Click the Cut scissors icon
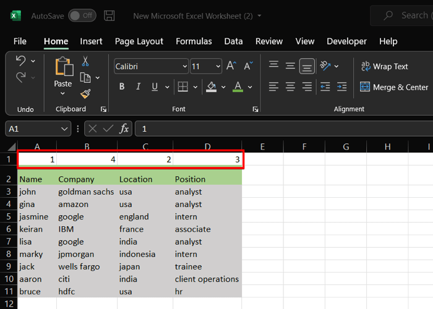 coord(85,61)
